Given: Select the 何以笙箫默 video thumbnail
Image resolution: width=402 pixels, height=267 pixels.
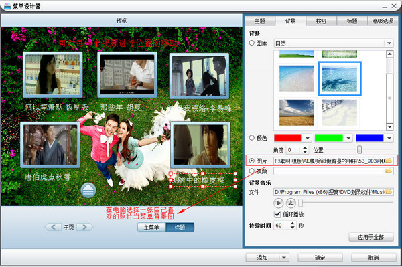Looking at the screenshot, I should 53,74.
